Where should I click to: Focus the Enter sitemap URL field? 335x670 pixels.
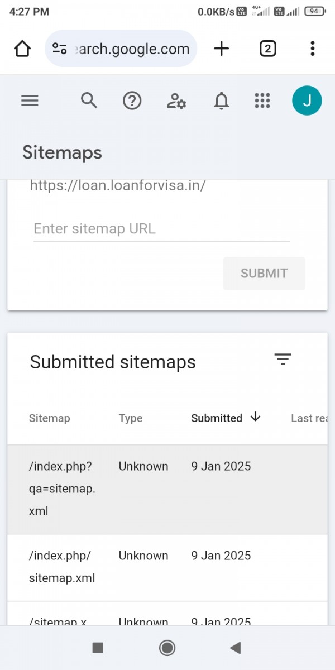[x=162, y=229]
